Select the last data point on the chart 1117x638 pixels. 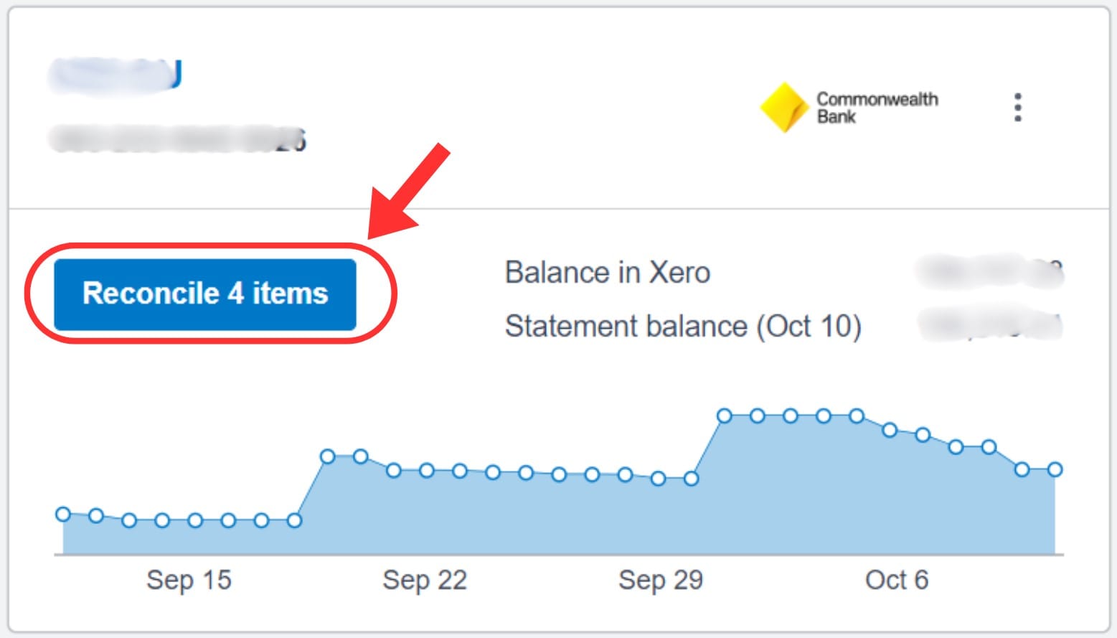point(1055,469)
